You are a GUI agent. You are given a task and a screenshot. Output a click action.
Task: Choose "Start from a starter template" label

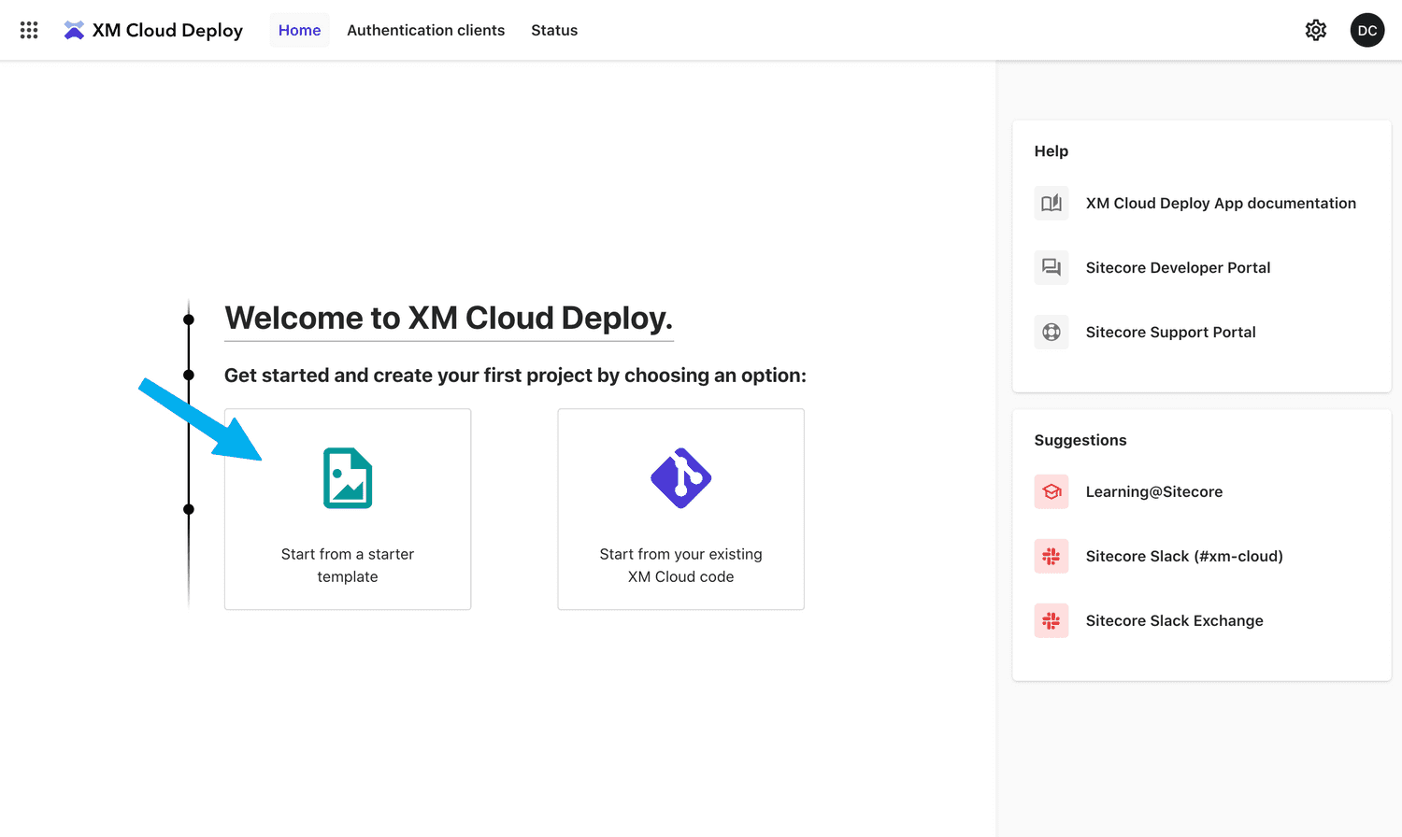coord(348,565)
